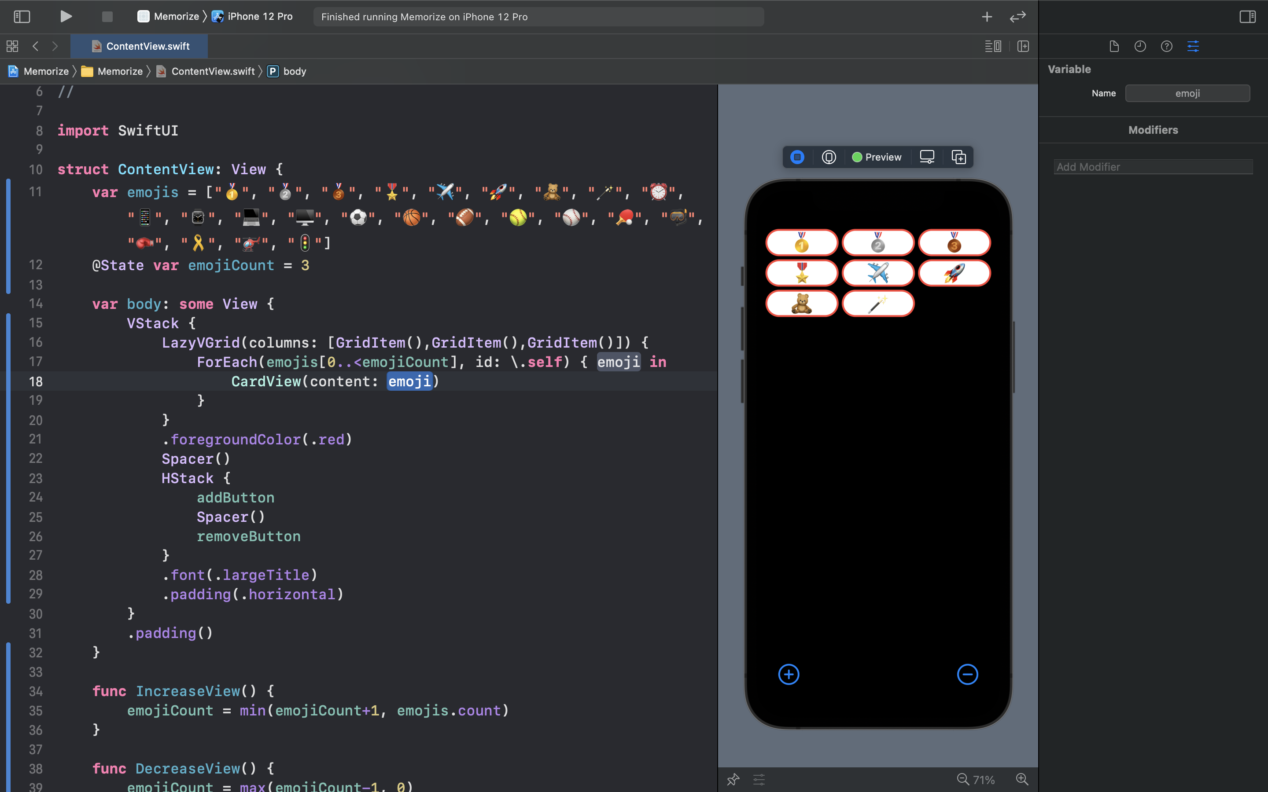Open the Quick Help inspector
This screenshot has width=1268, height=792.
tap(1166, 46)
